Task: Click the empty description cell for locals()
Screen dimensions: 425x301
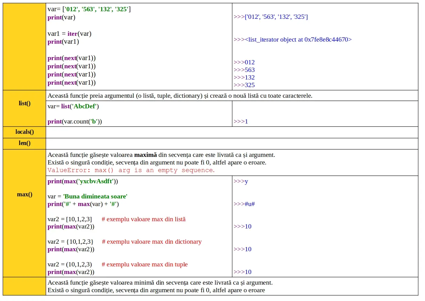Action: point(232,132)
